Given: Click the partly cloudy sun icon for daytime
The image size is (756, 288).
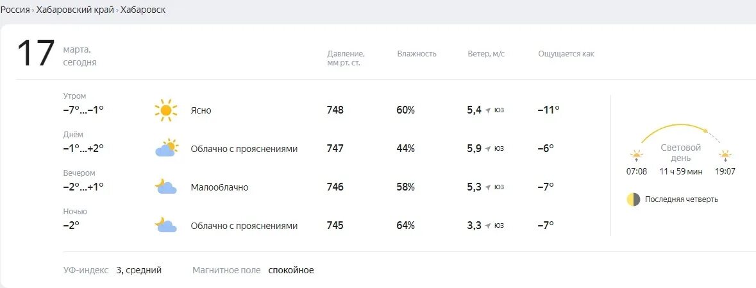Looking at the screenshot, I should pyautogui.click(x=166, y=148).
